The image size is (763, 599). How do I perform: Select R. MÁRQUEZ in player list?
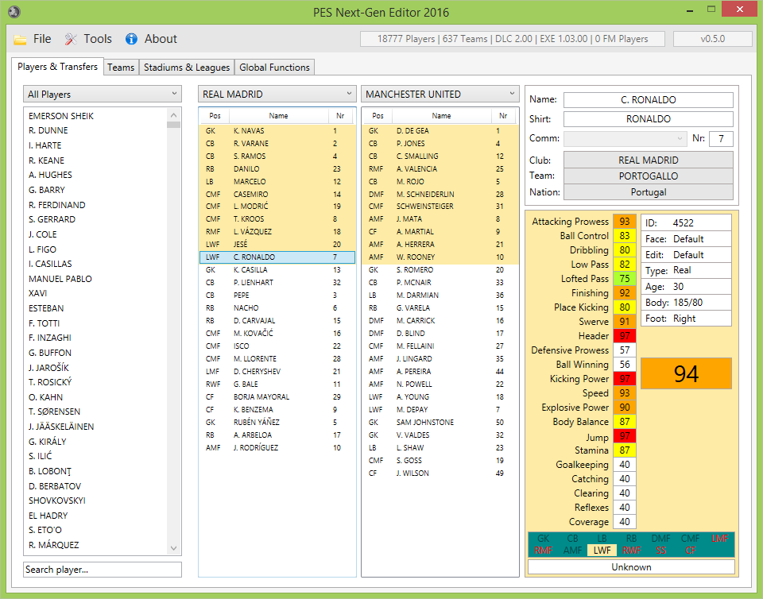(x=95, y=544)
